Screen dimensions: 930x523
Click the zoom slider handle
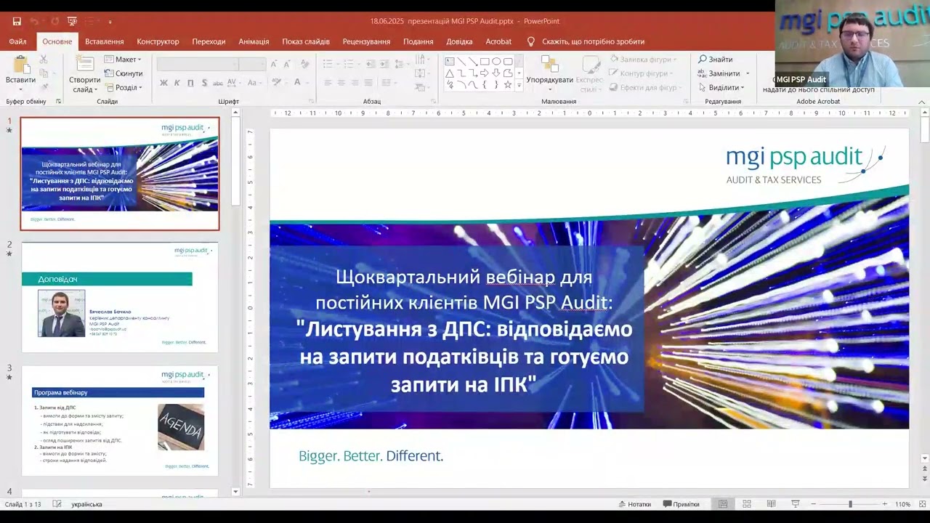850,504
